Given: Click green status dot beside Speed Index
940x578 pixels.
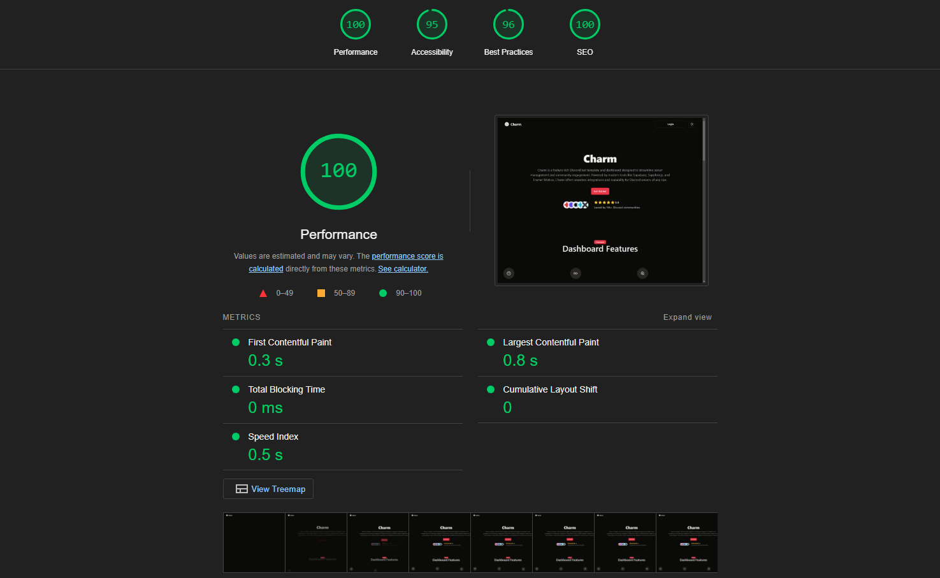Looking at the screenshot, I should tap(236, 437).
